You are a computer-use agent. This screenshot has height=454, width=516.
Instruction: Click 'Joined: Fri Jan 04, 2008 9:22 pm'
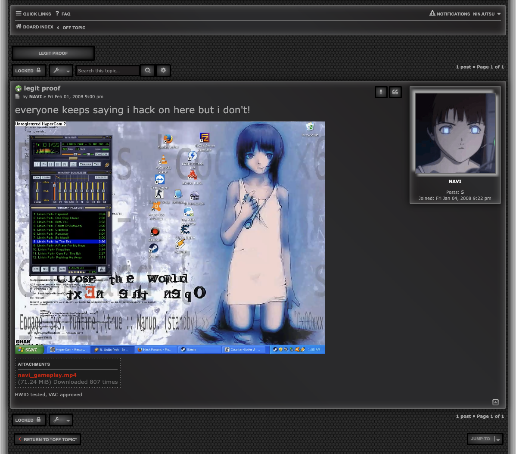tap(455, 199)
